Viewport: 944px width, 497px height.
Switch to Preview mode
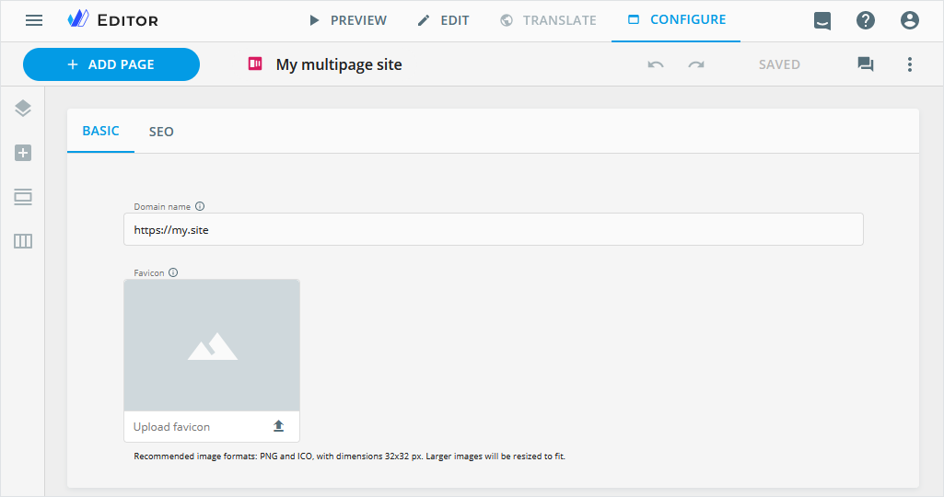[347, 20]
